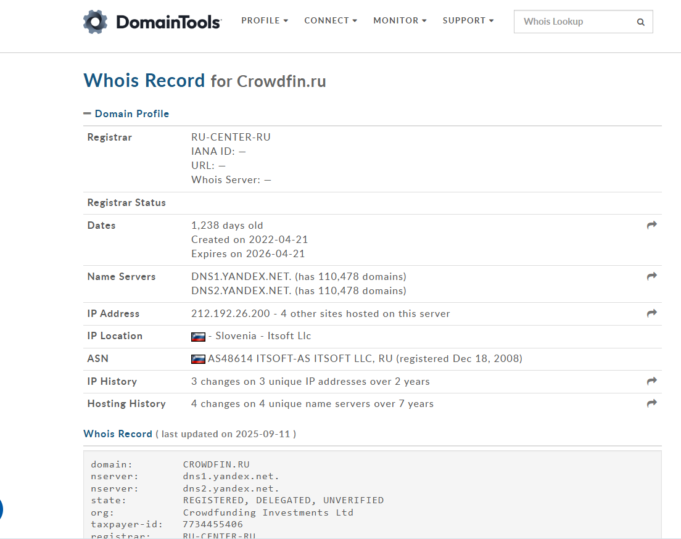The width and height of the screenshot is (681, 539).
Task: Click 'Expires on 2026-04-21' text
Action: click(x=248, y=254)
